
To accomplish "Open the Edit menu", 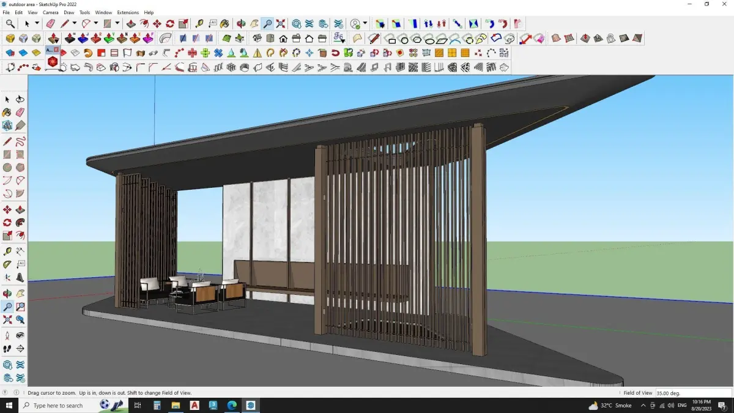I will [x=19, y=12].
